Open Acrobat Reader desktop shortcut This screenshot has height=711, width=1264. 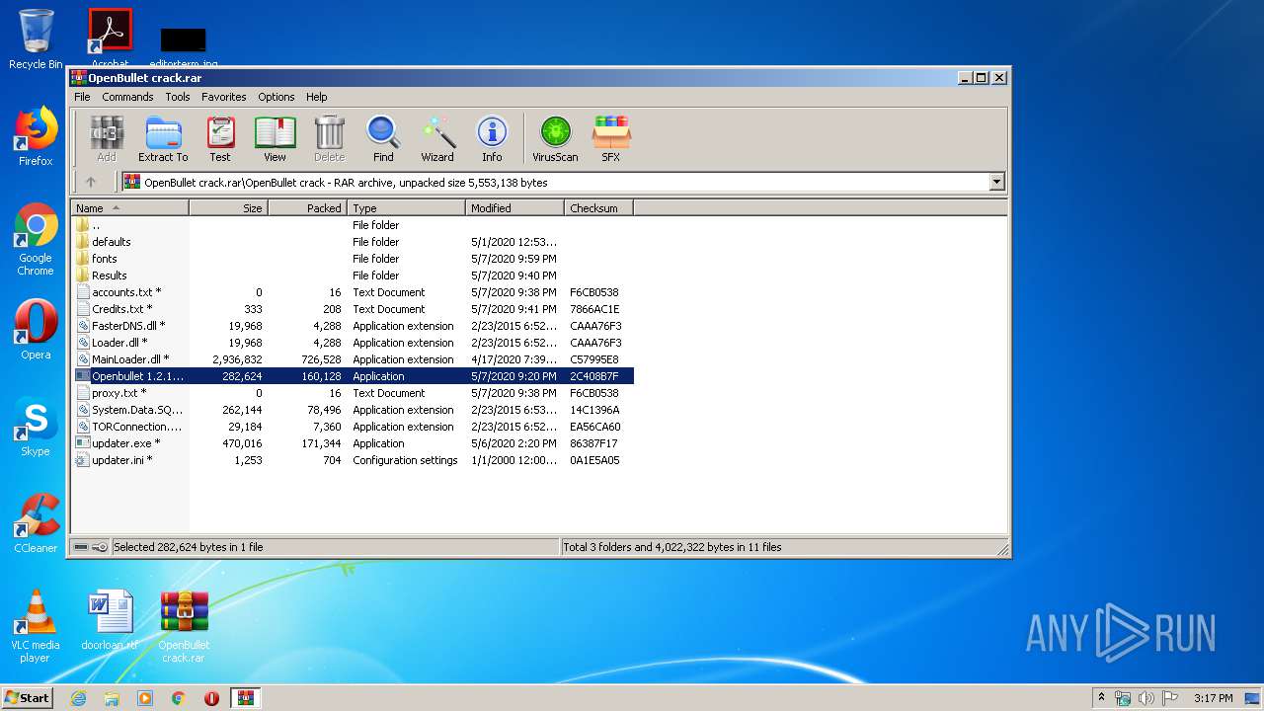110,38
